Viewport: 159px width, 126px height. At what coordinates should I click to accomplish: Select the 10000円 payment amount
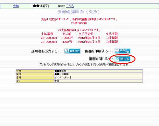click(x=68, y=38)
